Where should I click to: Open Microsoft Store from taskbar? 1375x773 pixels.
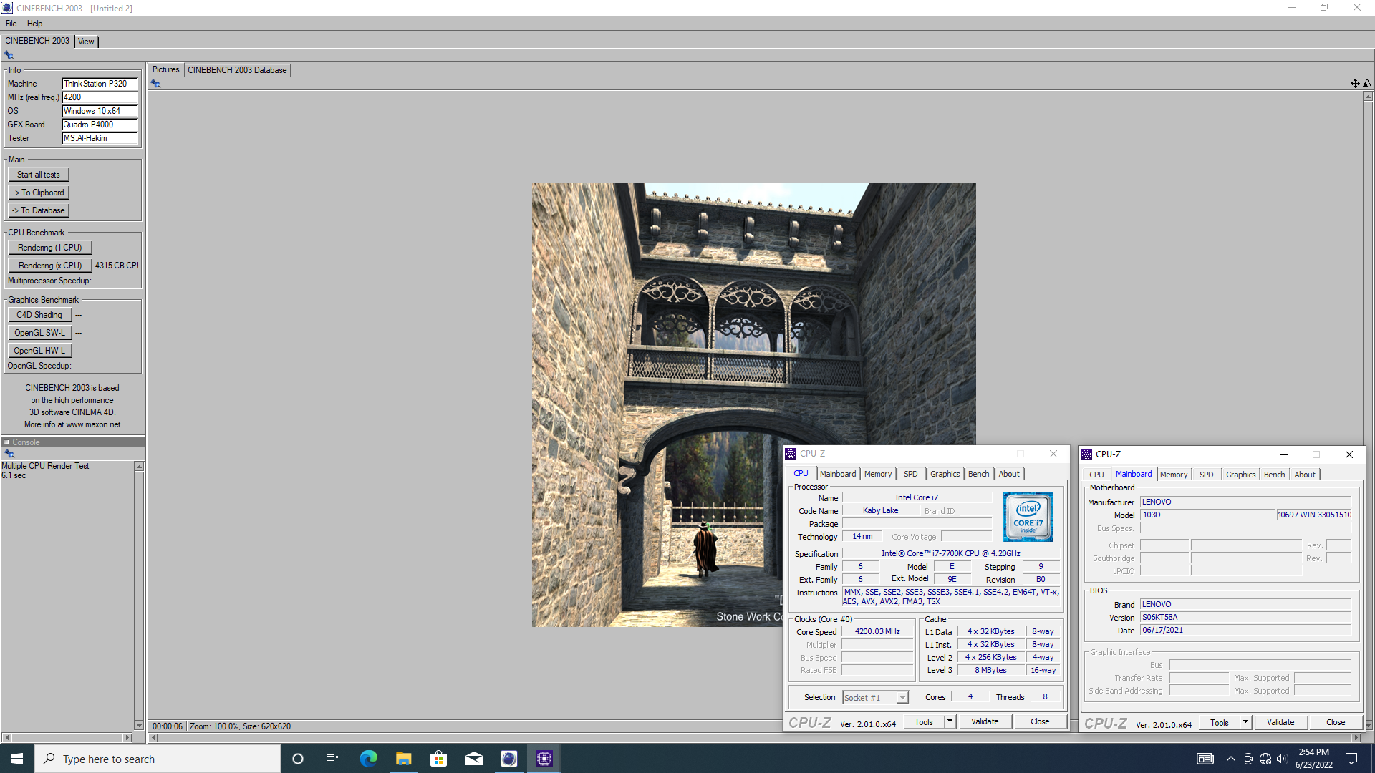point(438,759)
